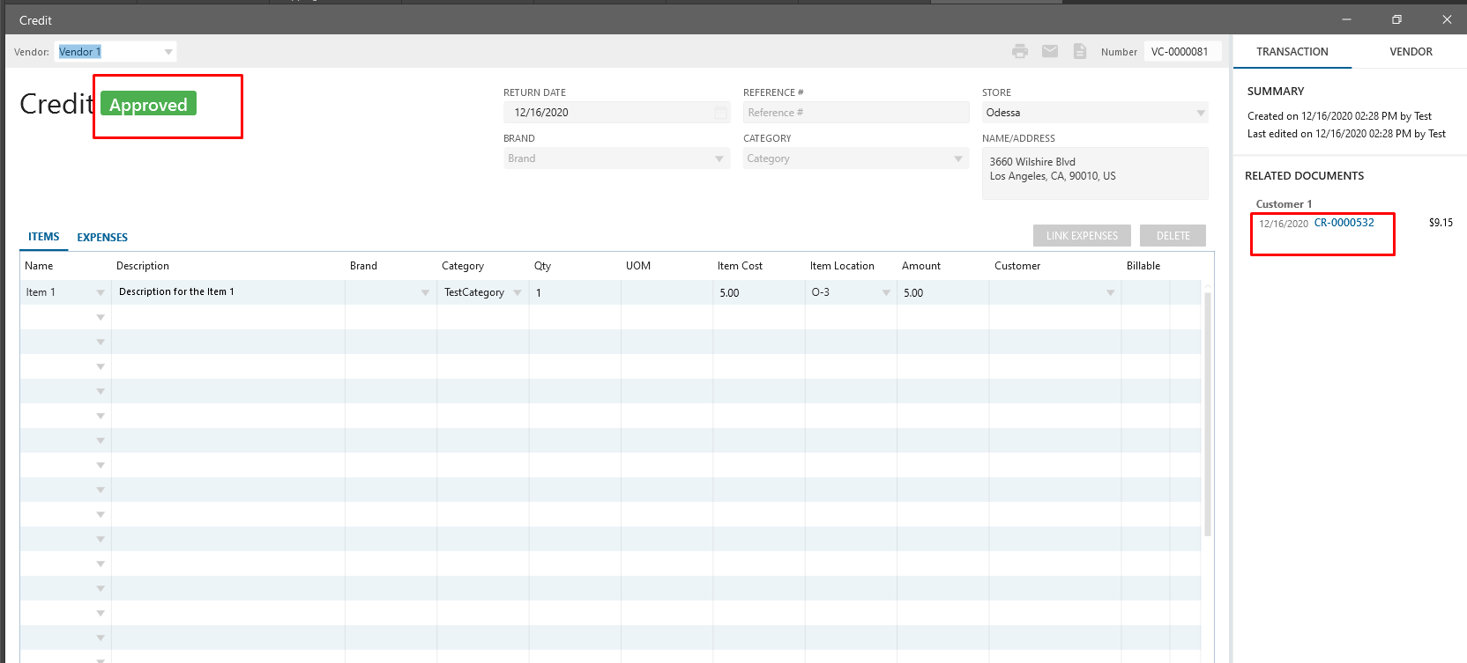Switch to the ITEMS tab
Viewport: 1467px width, 663px height.
44,237
